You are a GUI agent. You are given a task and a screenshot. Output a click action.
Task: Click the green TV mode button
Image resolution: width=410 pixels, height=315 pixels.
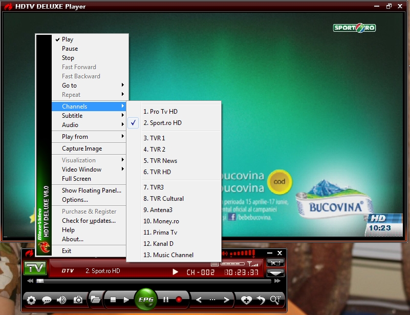point(35,268)
